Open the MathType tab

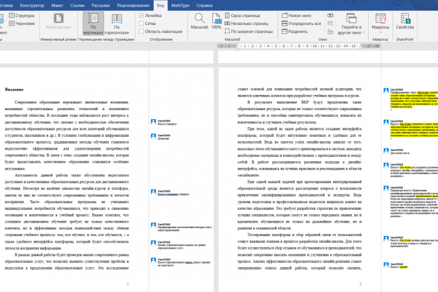pos(180,5)
